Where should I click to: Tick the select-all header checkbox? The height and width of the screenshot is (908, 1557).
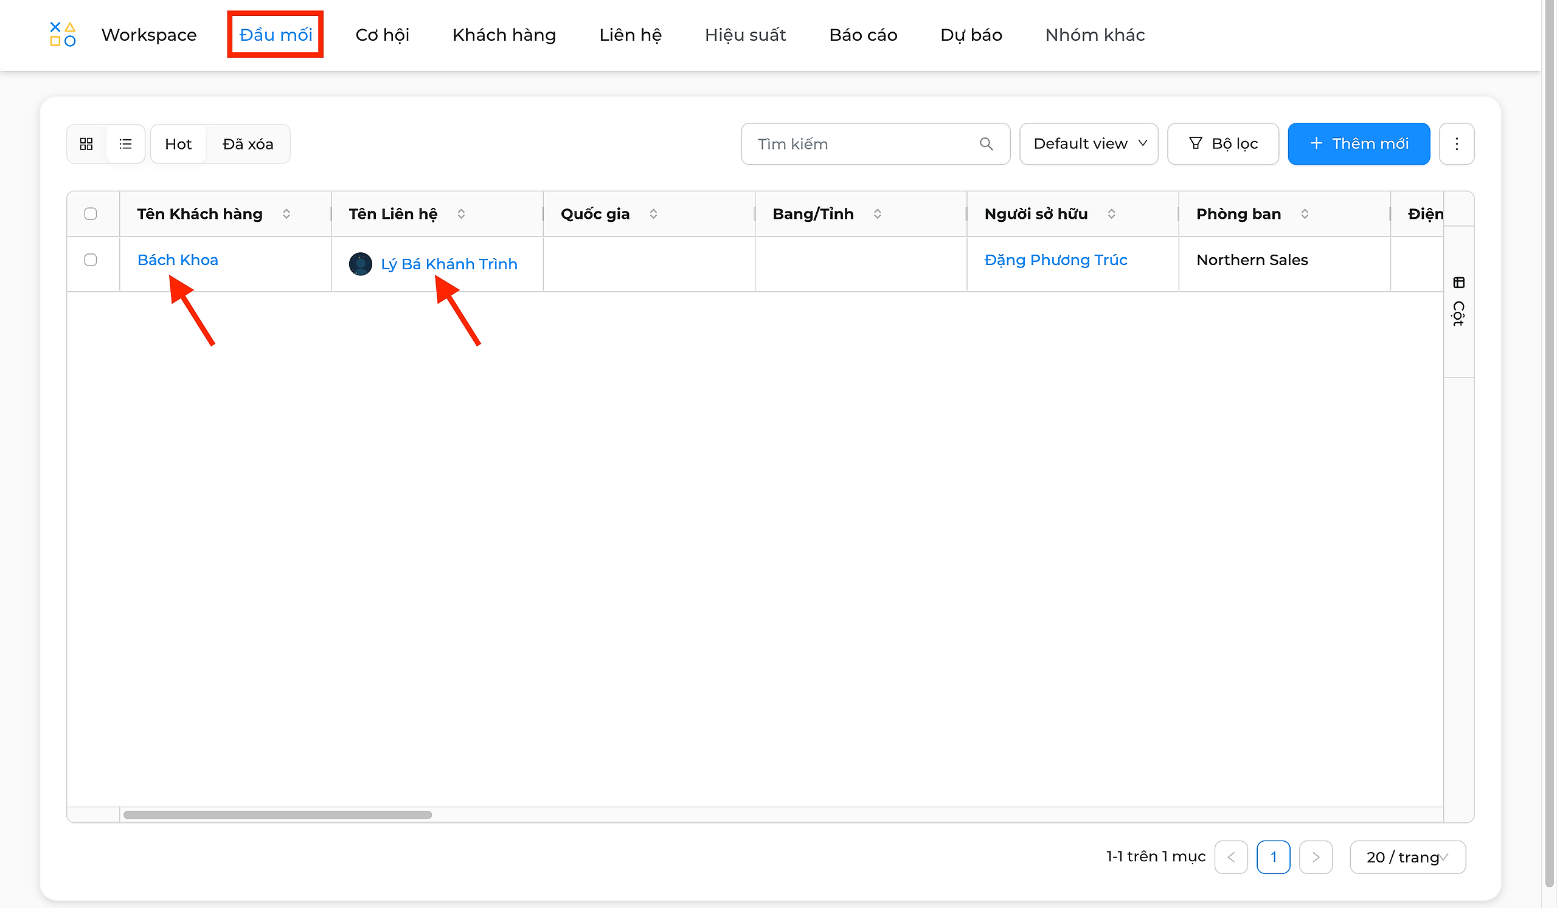(x=91, y=213)
